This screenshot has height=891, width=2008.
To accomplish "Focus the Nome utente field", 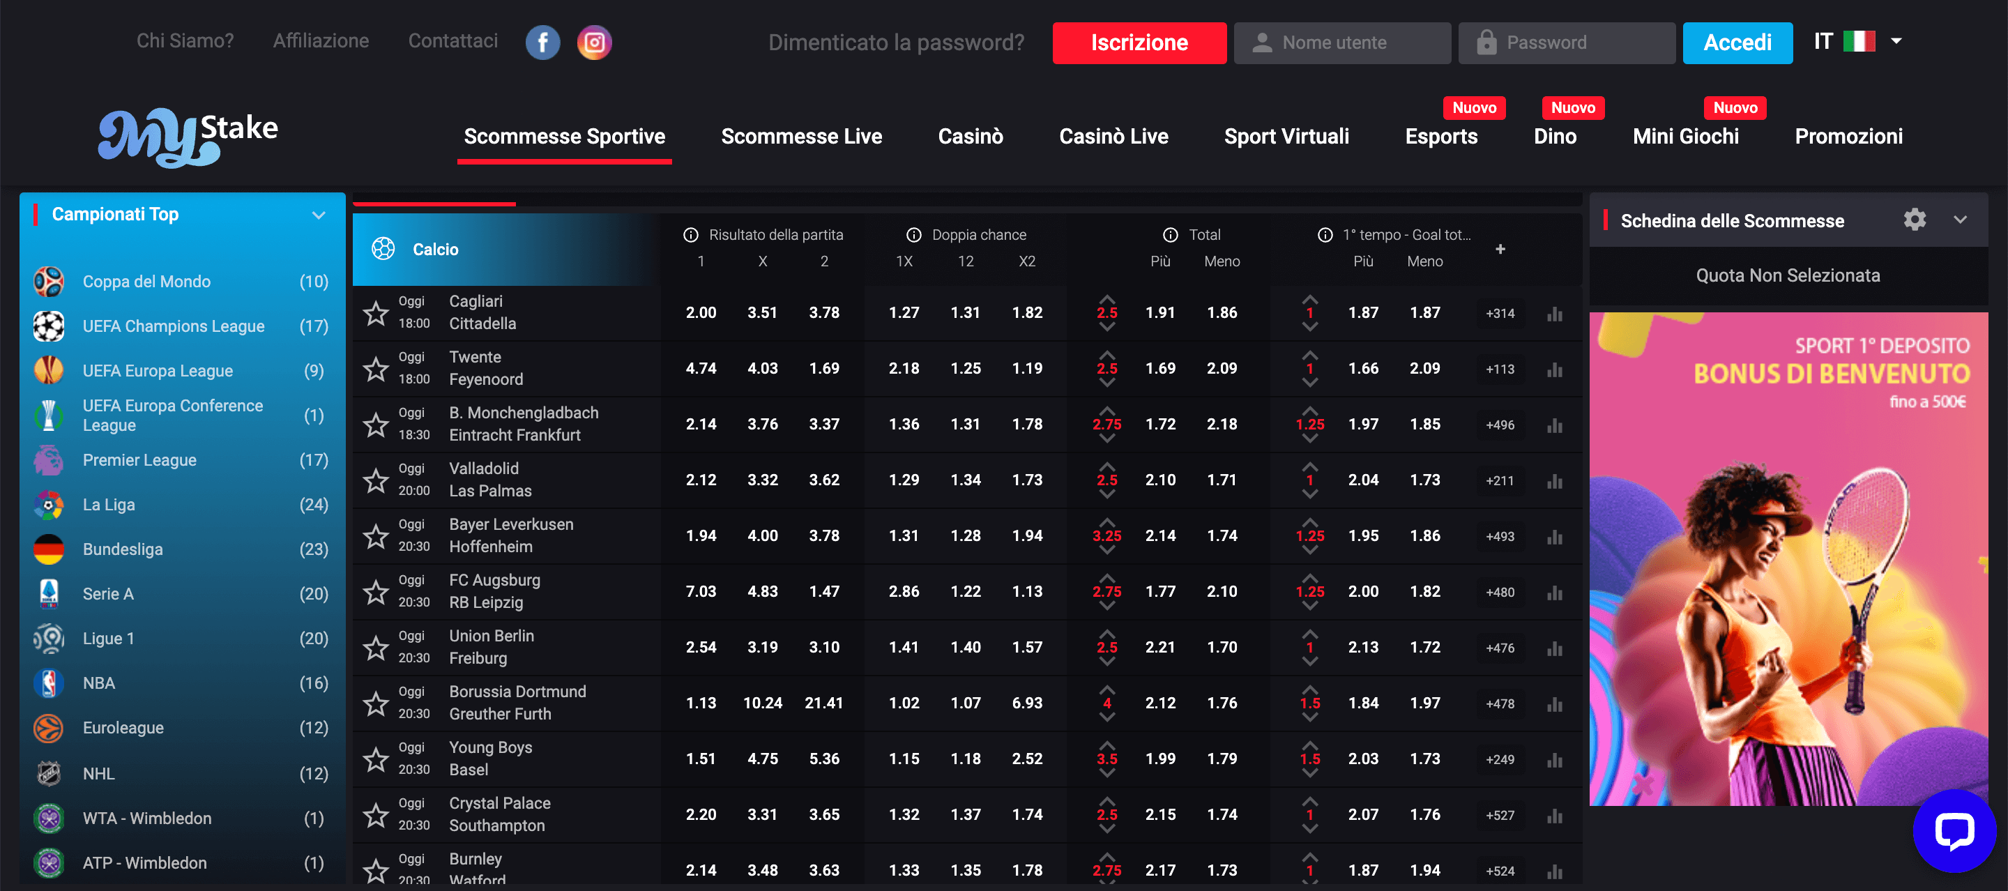I will coord(1342,43).
